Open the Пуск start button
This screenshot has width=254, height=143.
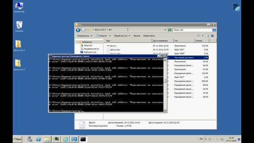point(17,139)
